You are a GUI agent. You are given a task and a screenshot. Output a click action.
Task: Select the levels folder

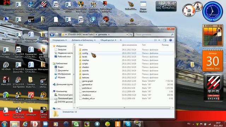(85, 57)
